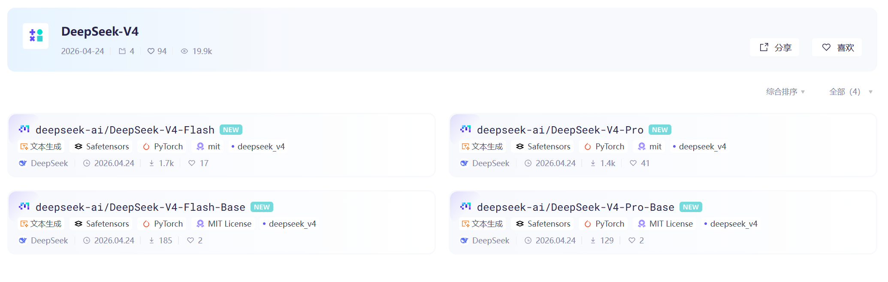Click the eye icon showing 19.9k views
Screen dimensions: 888x282
point(184,51)
